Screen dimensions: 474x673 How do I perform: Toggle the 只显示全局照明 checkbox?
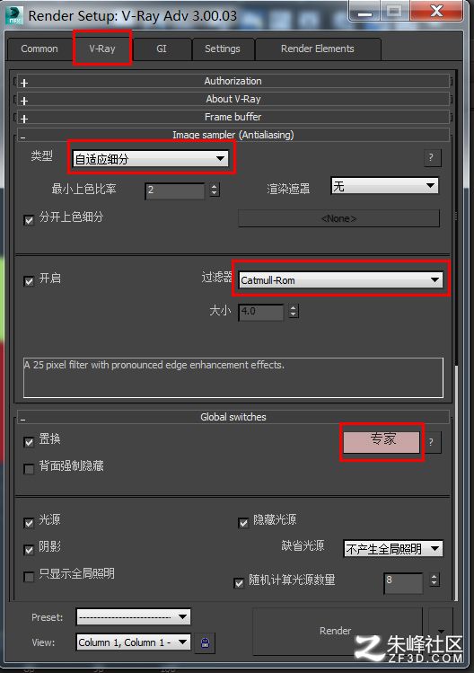click(x=29, y=577)
